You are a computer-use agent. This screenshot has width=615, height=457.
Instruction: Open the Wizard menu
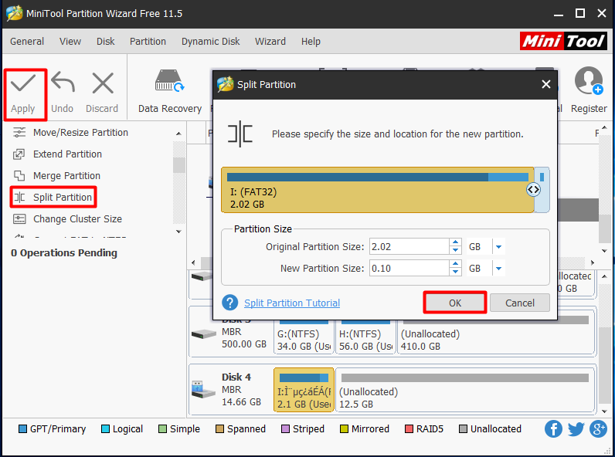tap(270, 41)
